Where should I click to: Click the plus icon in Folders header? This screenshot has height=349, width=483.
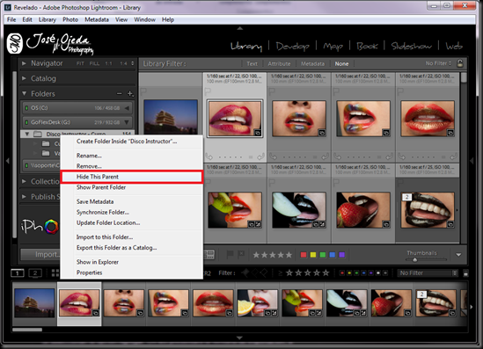point(130,93)
